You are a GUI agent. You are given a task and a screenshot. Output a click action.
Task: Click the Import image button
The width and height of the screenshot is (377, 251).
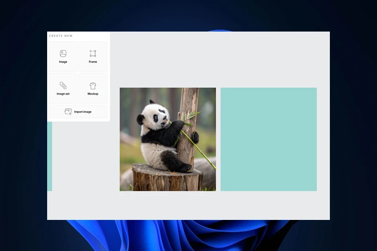point(78,112)
